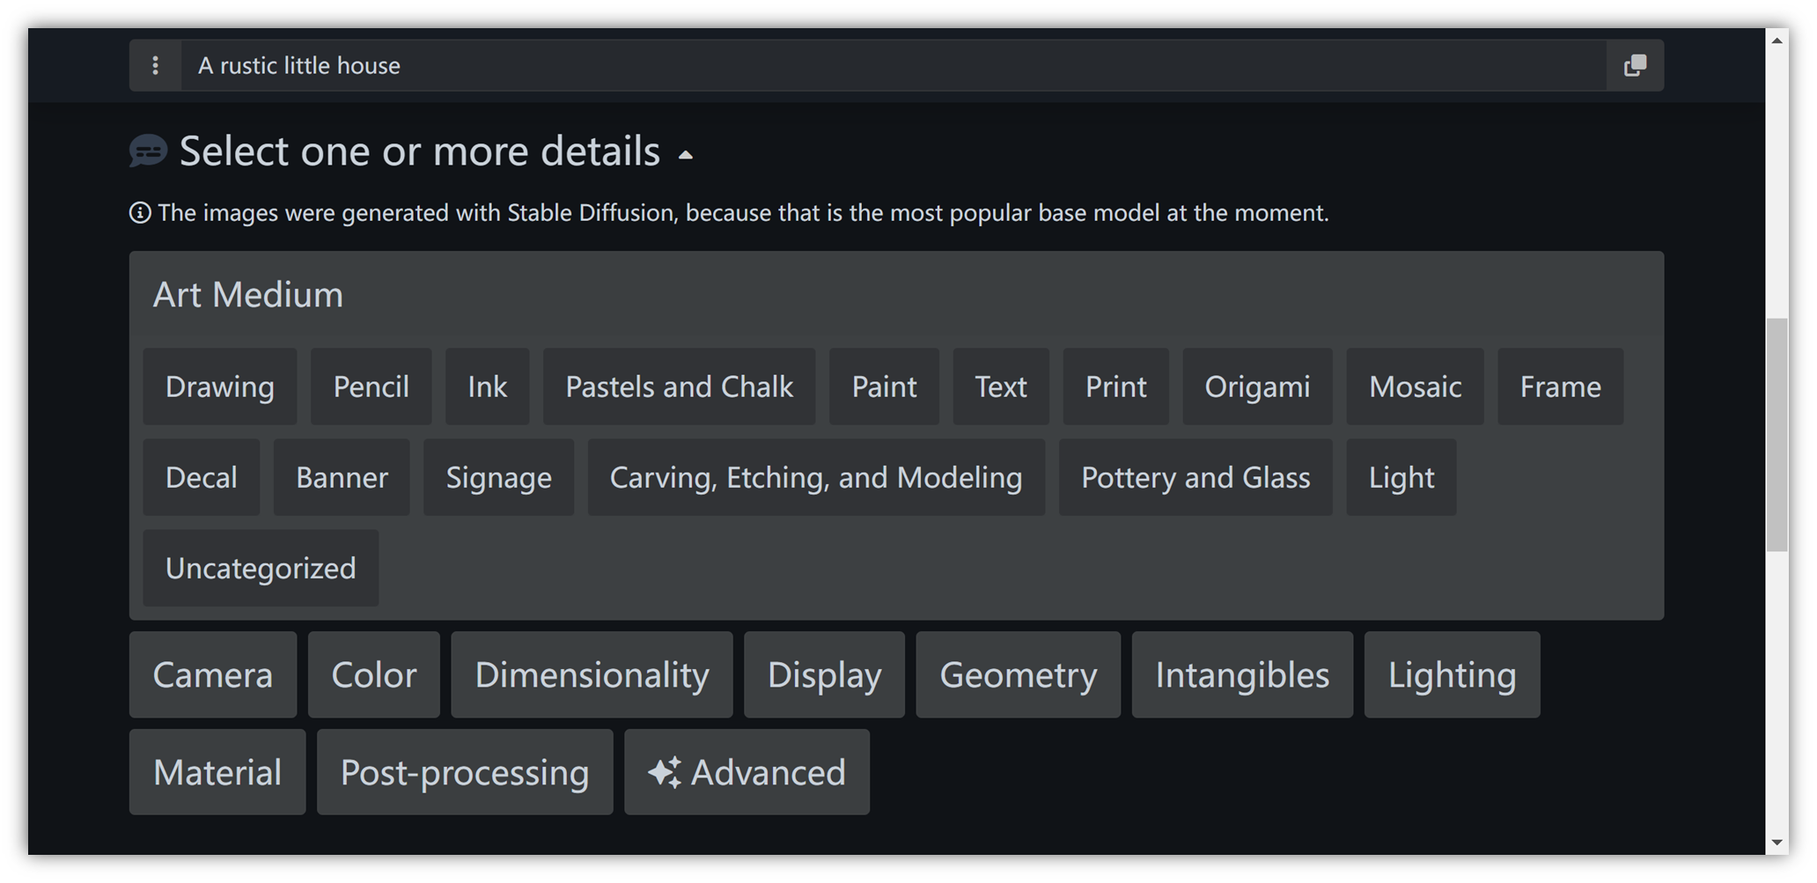Click the copy prompt icon

(x=1635, y=65)
